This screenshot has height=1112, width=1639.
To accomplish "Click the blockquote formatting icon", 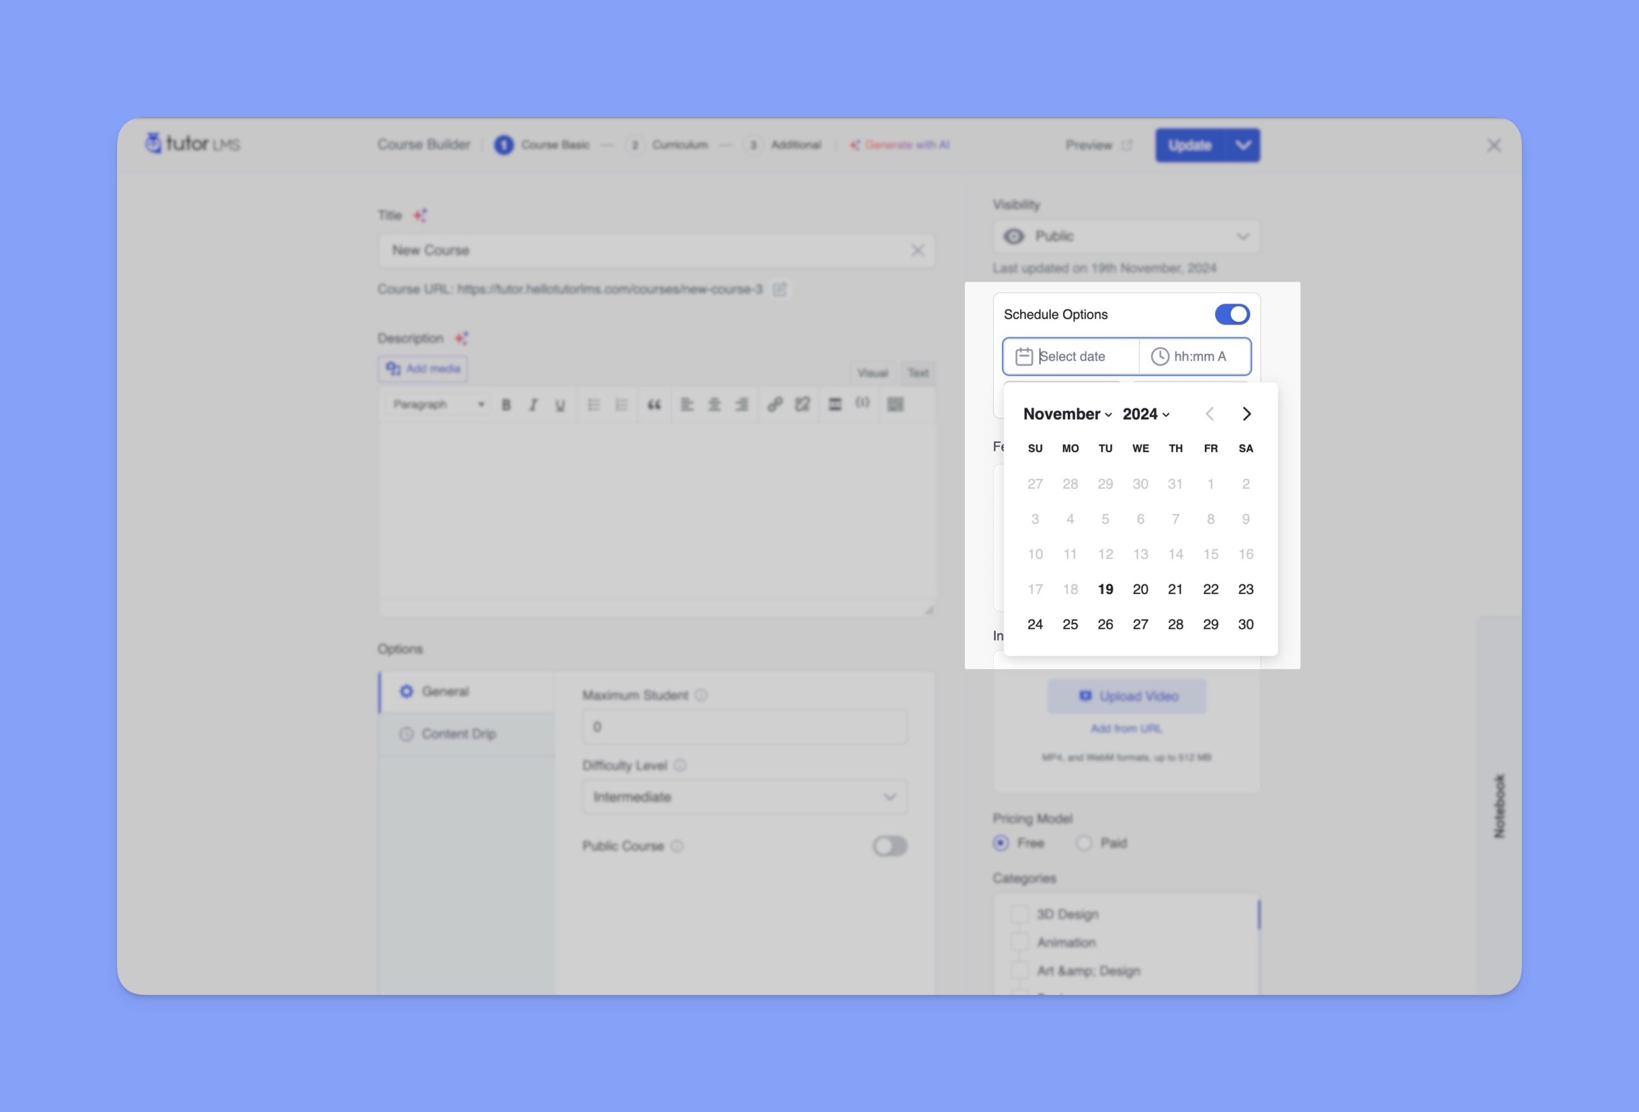I will 651,405.
